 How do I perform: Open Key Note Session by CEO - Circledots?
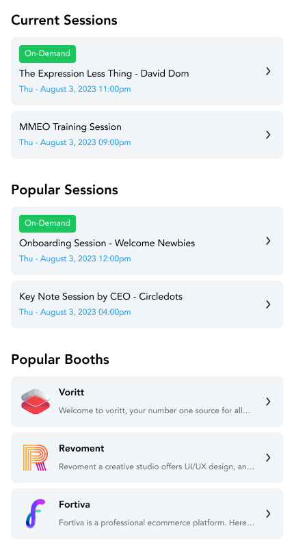click(x=101, y=296)
